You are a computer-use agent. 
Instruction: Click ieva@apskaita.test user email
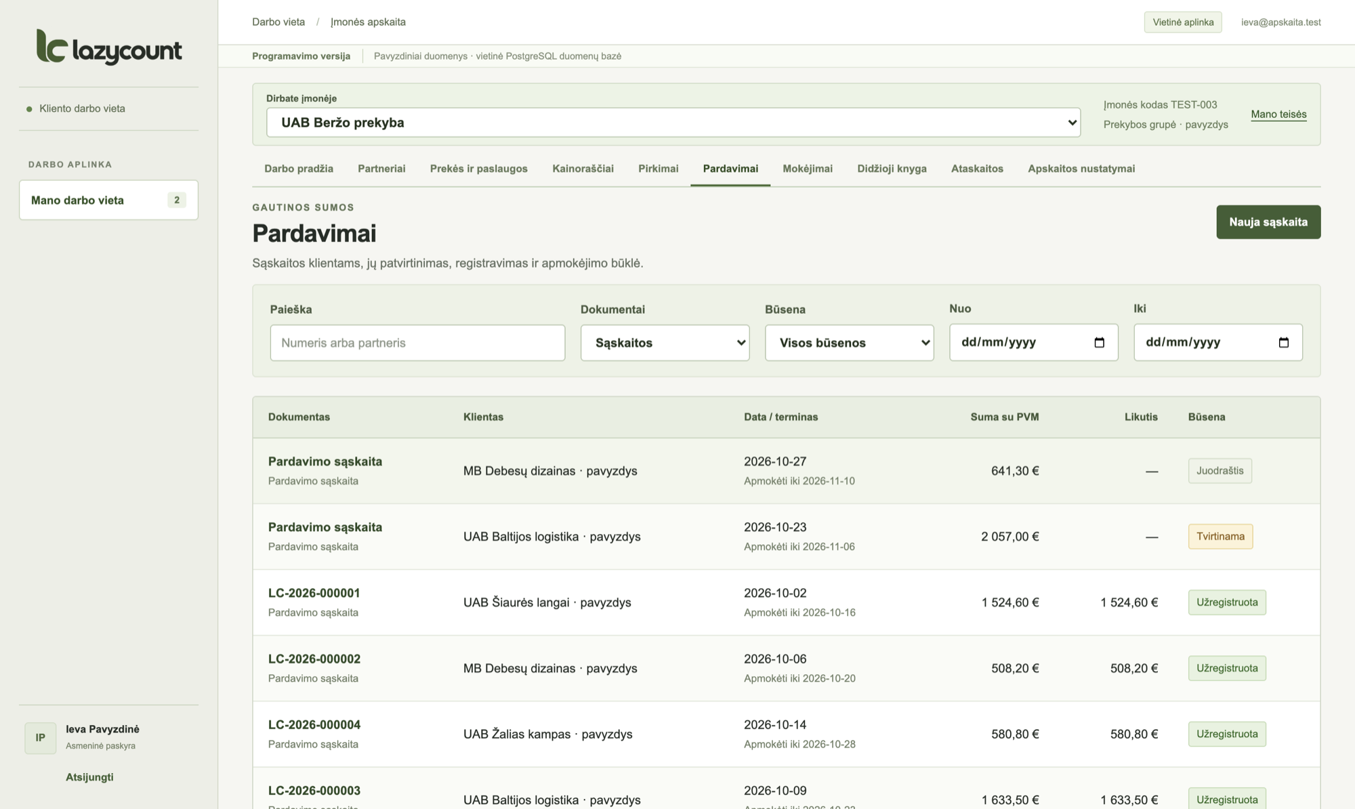tap(1280, 22)
